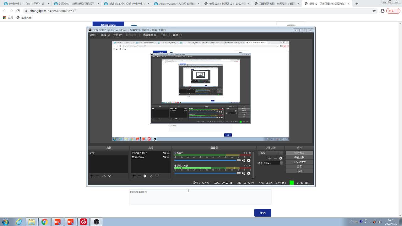The width and height of the screenshot is (402, 226).
Task: Open source properties gear in Sources panel
Action: tap(145, 176)
